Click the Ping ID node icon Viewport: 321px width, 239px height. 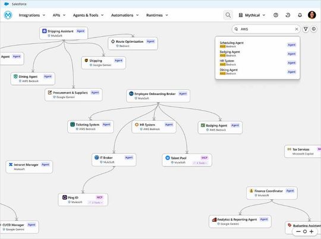65,197
